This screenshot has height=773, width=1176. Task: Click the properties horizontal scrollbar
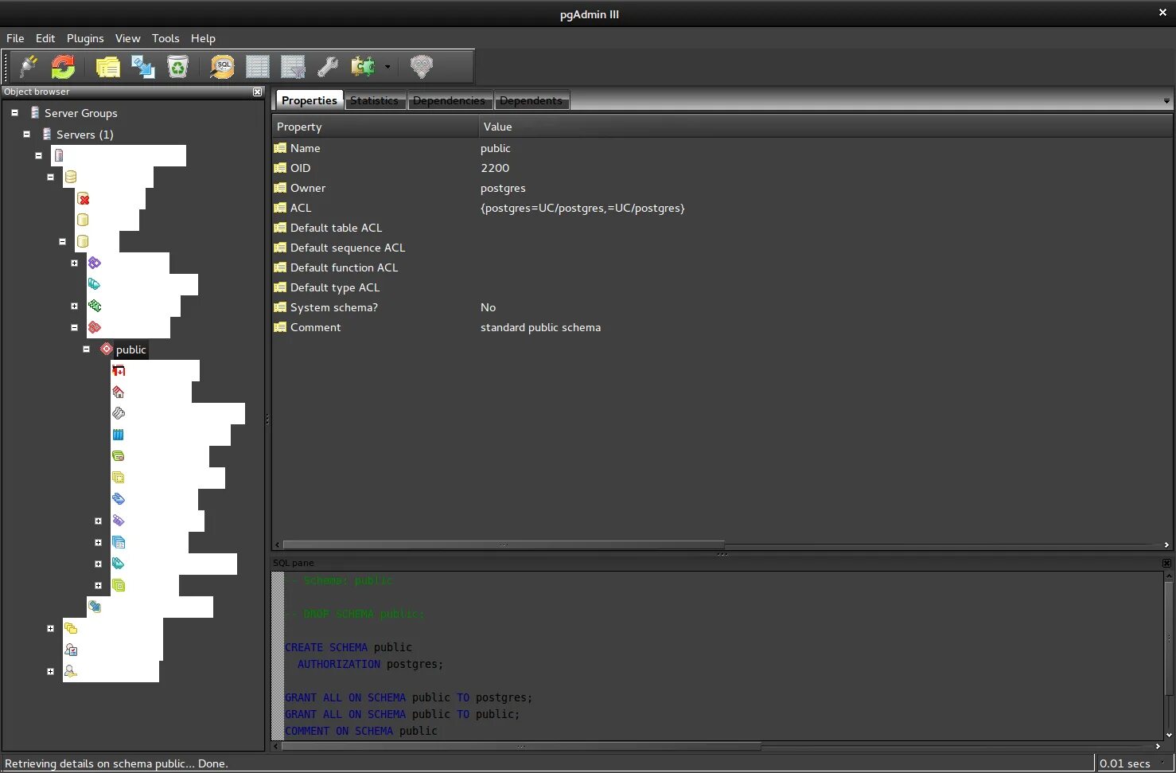pyautogui.click(x=504, y=545)
